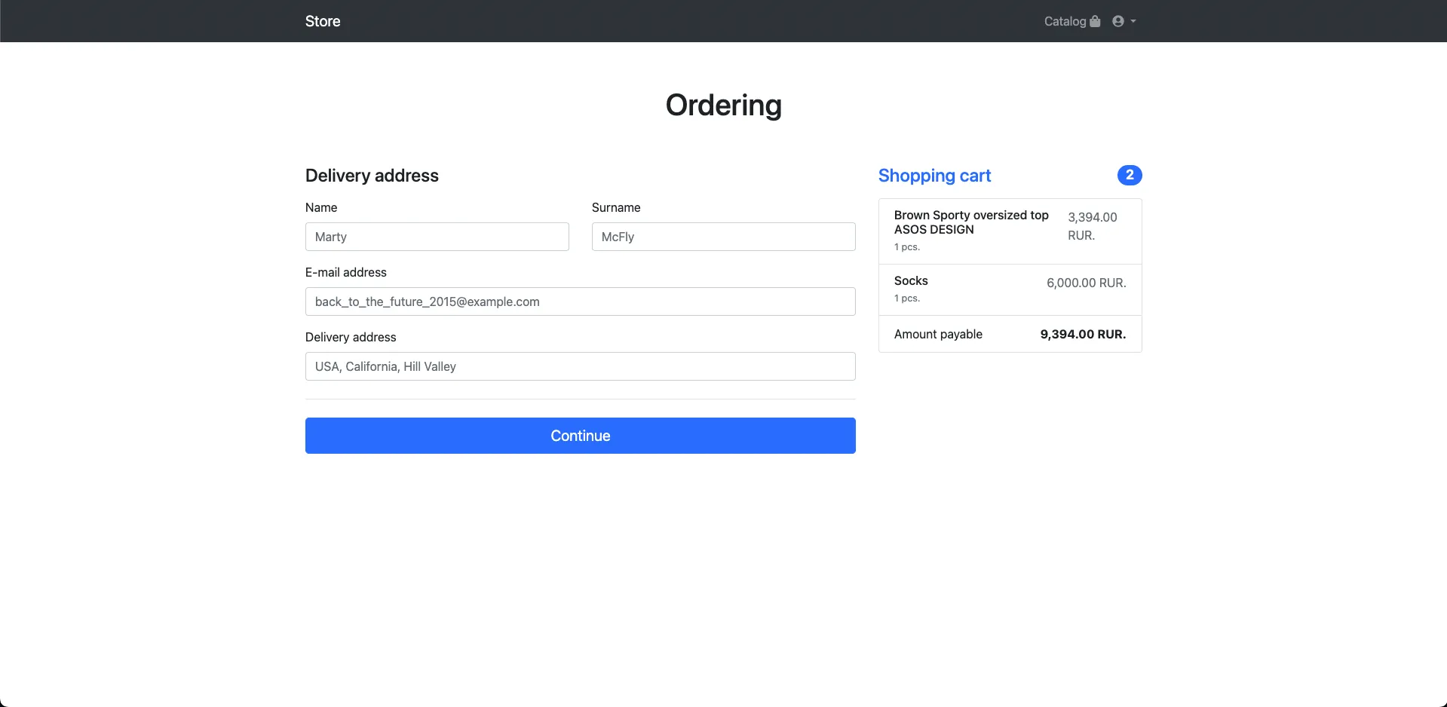Click the 6,000.00 RUR. Socks price

click(1086, 283)
